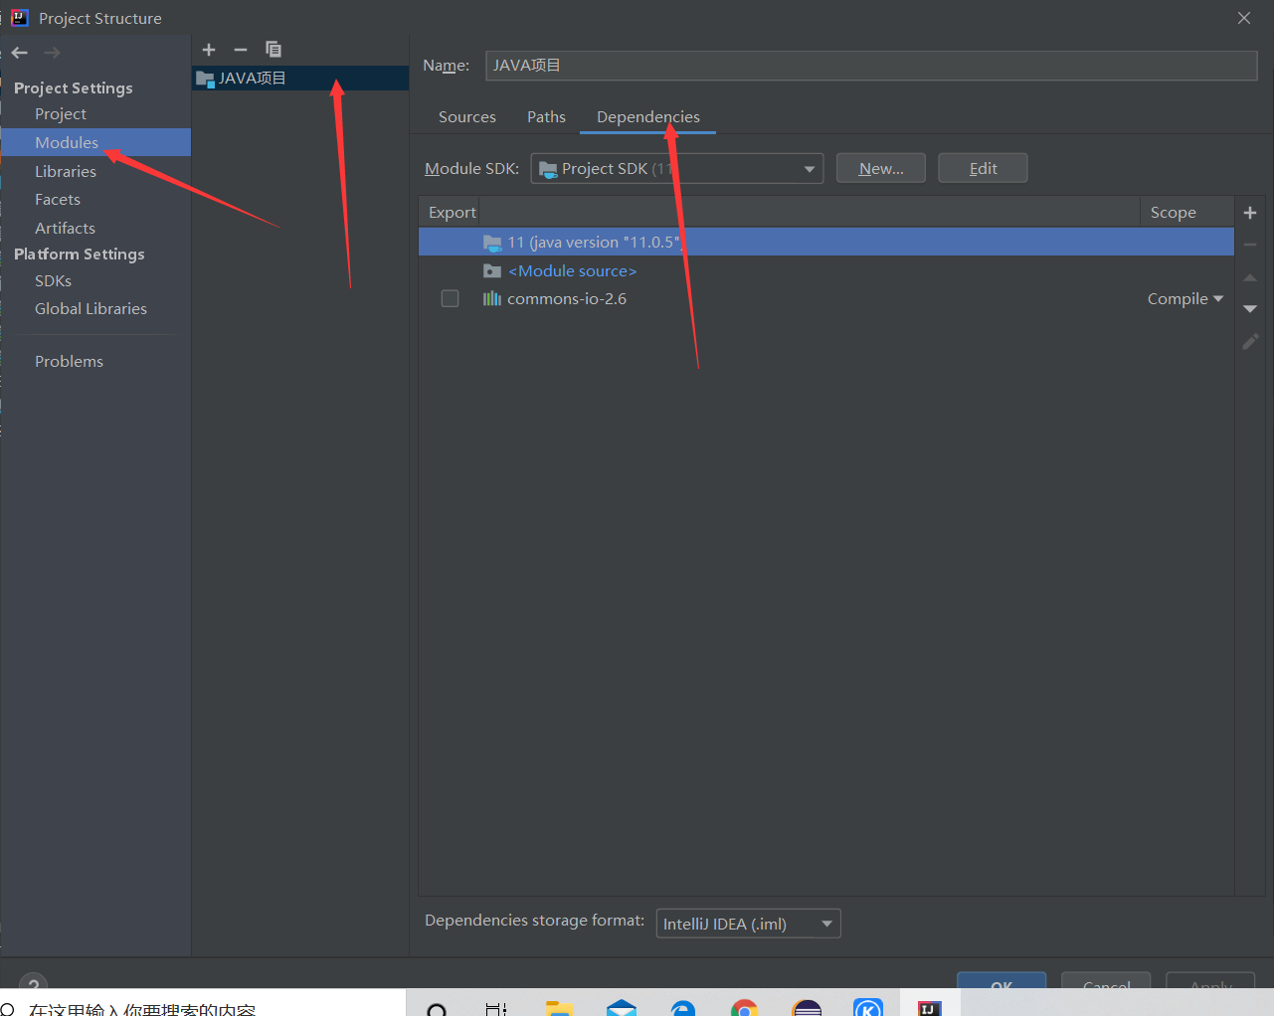The image size is (1274, 1016).
Task: Click the IntelliJ logo in the title bar
Action: (x=19, y=18)
